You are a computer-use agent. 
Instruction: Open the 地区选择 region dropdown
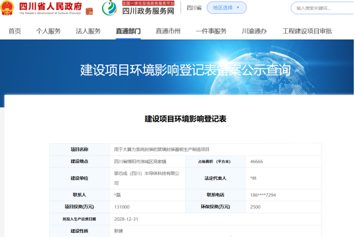(x=226, y=8)
